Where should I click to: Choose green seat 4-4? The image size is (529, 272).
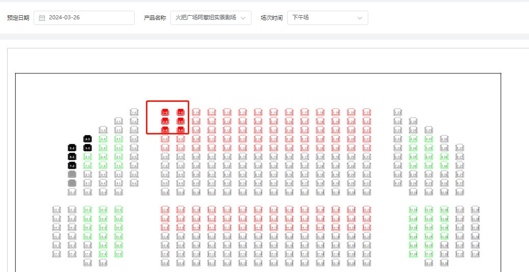pyautogui.click(x=103, y=139)
